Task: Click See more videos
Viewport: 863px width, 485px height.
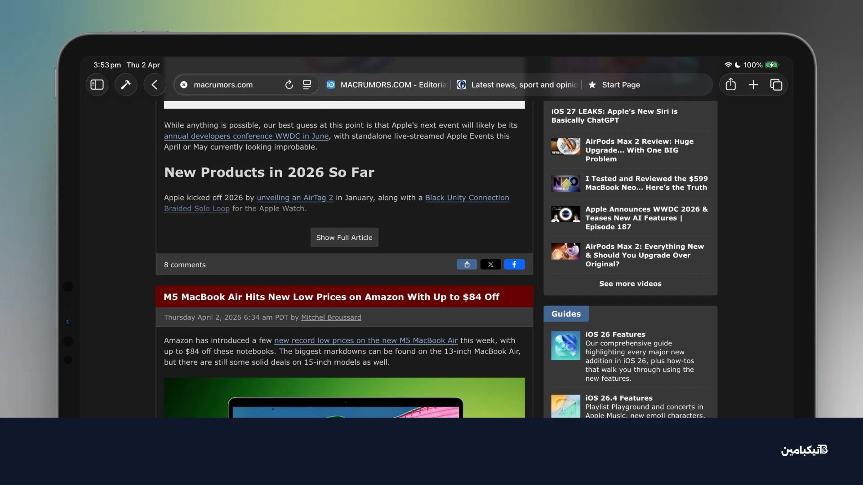Action: coord(630,284)
